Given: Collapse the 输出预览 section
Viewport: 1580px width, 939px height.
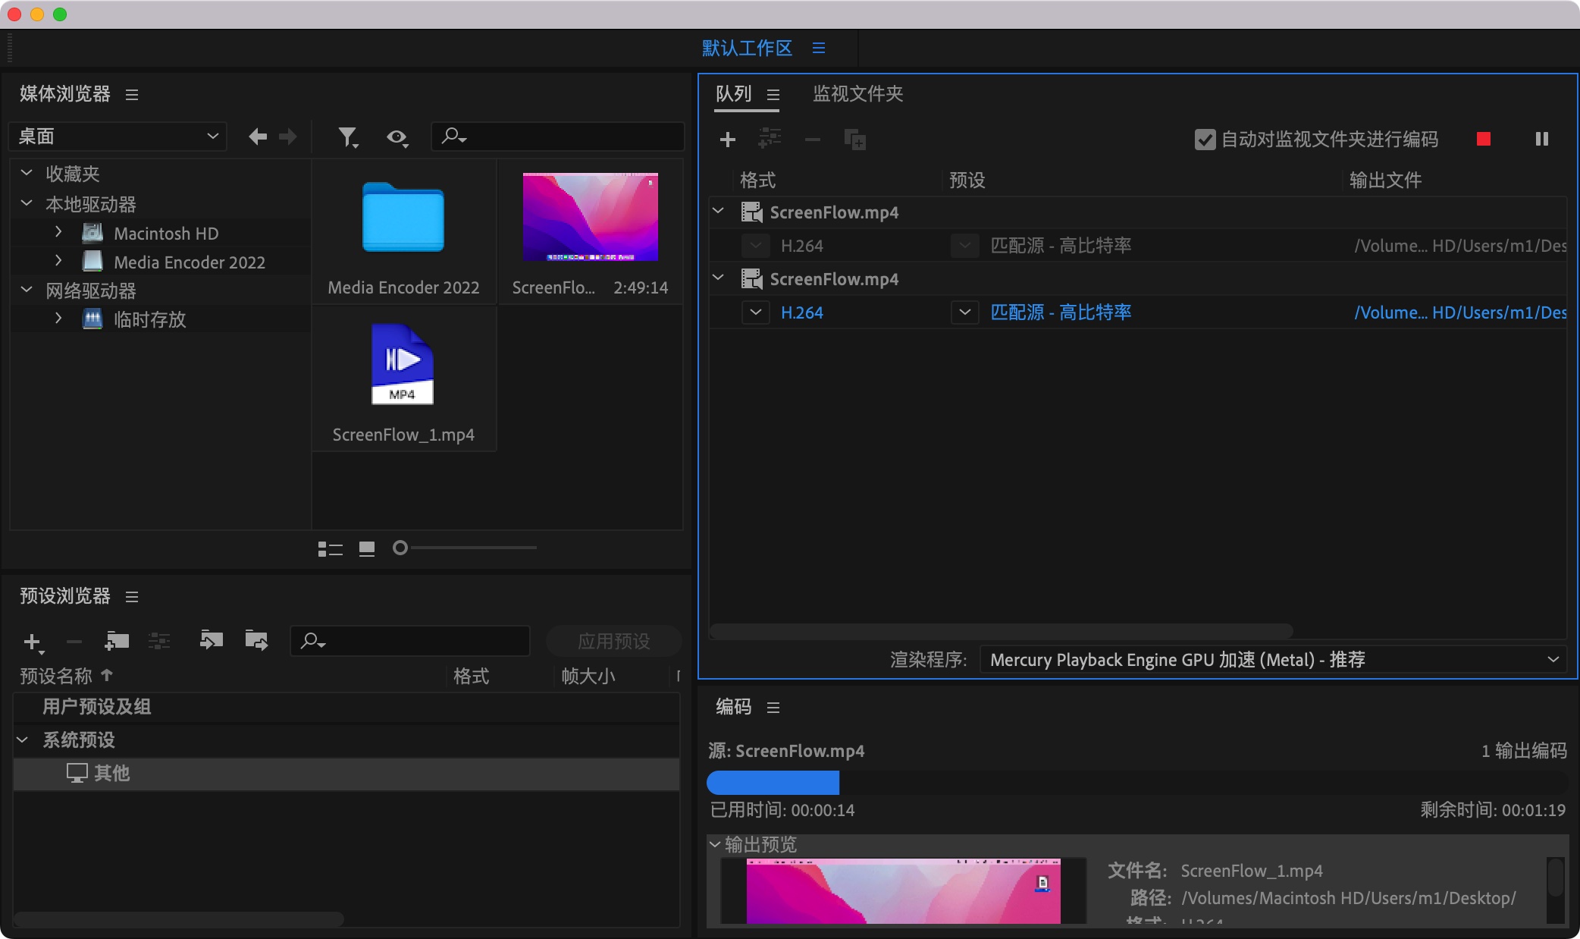Looking at the screenshot, I should (715, 844).
